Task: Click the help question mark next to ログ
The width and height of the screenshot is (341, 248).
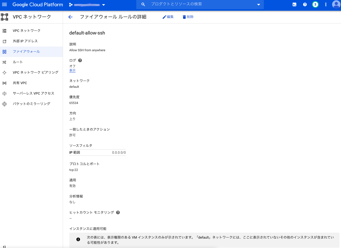Action: coord(80,60)
